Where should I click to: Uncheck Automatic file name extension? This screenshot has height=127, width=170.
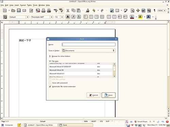pos(50,86)
